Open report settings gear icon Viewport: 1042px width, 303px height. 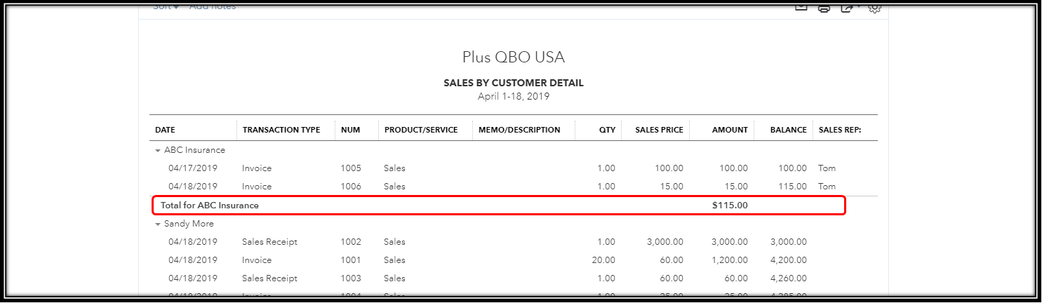tap(874, 8)
